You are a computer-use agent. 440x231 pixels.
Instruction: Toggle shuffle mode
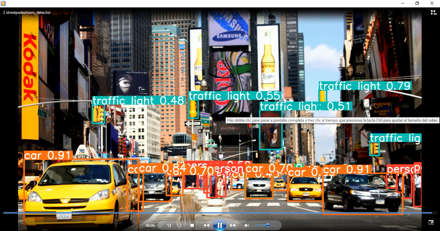click(x=169, y=225)
